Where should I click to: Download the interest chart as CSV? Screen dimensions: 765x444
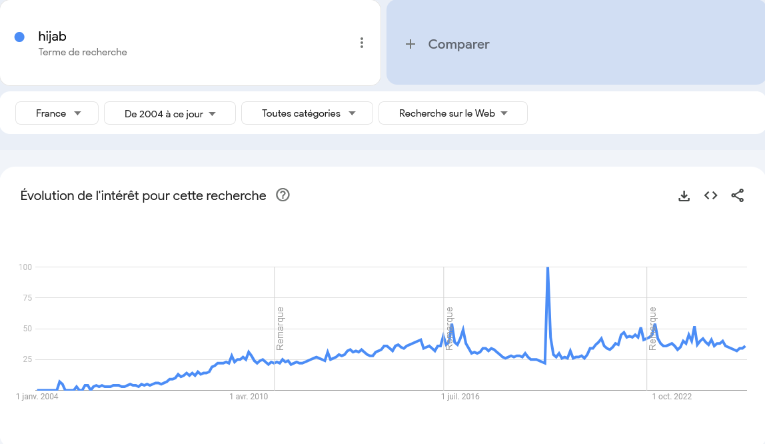[x=684, y=195]
